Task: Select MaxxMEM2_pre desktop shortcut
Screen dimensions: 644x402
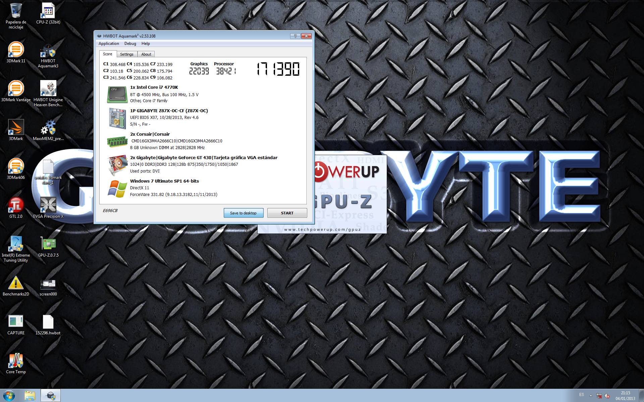Action: coord(48,130)
